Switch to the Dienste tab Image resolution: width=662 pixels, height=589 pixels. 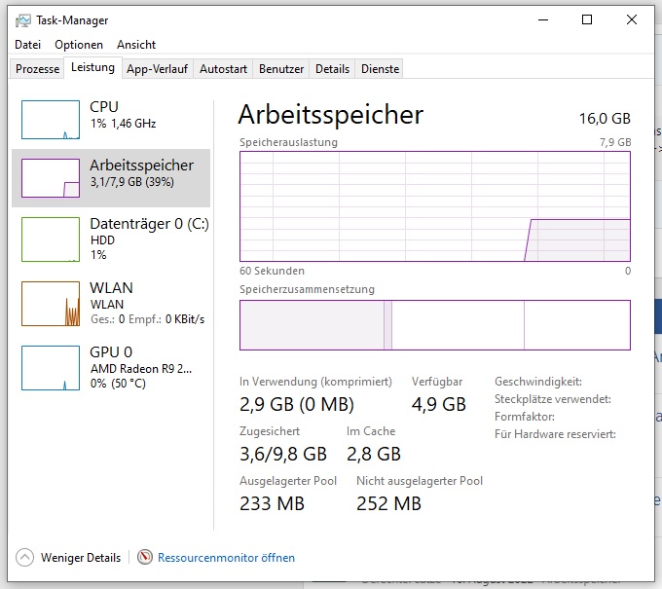pyautogui.click(x=380, y=69)
